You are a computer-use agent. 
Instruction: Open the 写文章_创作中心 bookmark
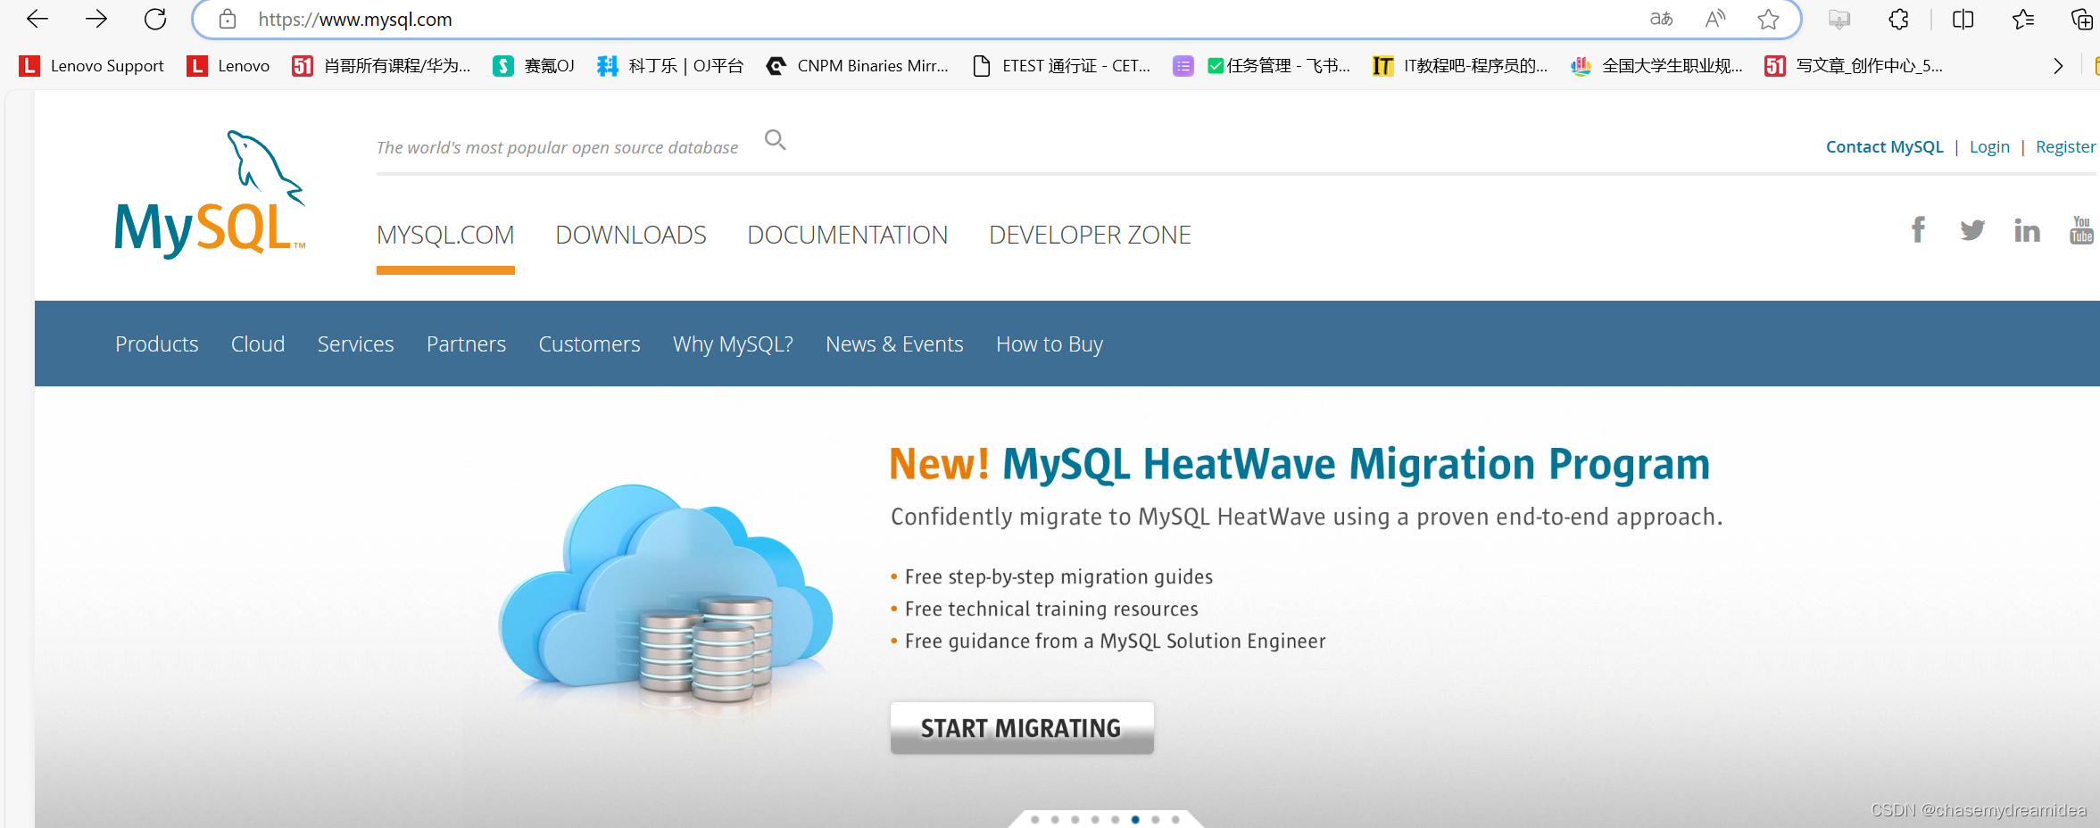(1854, 66)
